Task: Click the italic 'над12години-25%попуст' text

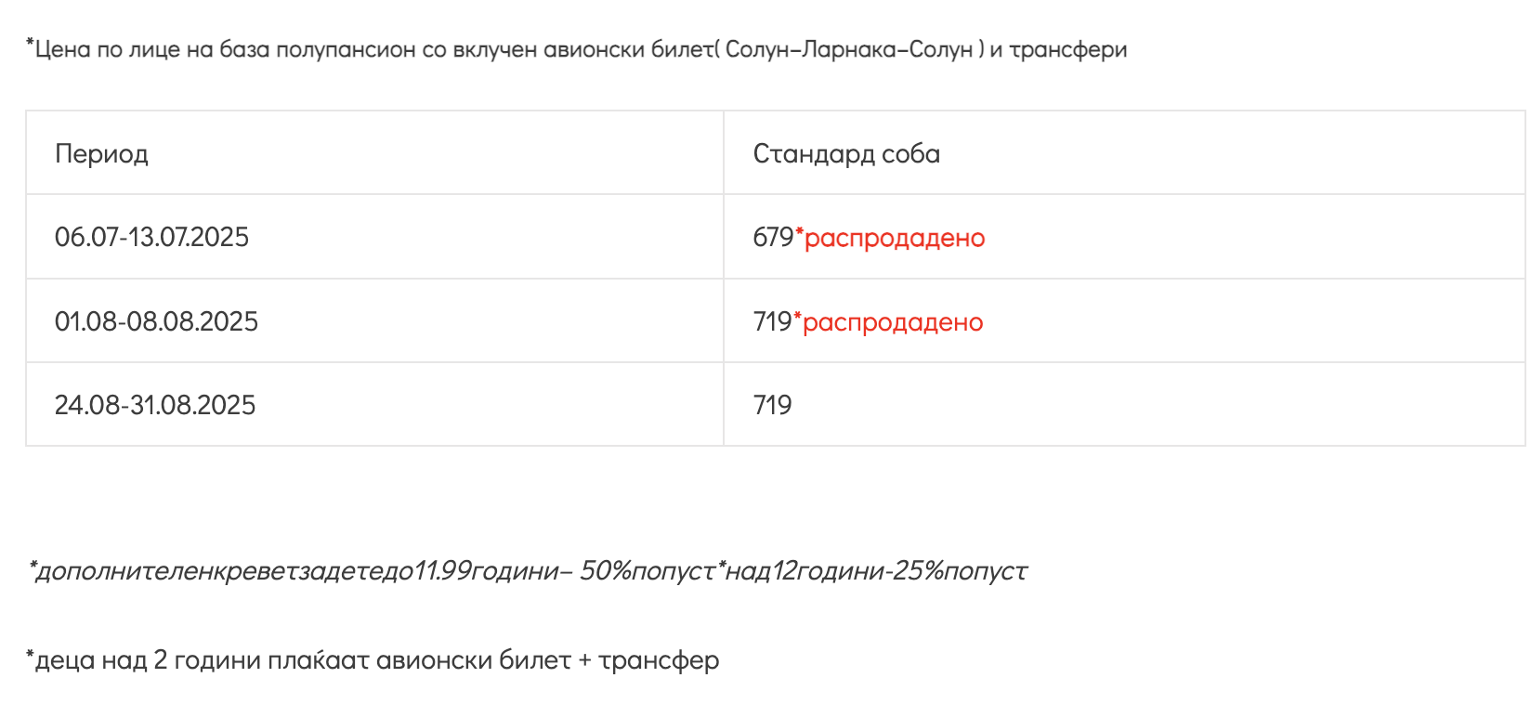Action: pos(876,570)
